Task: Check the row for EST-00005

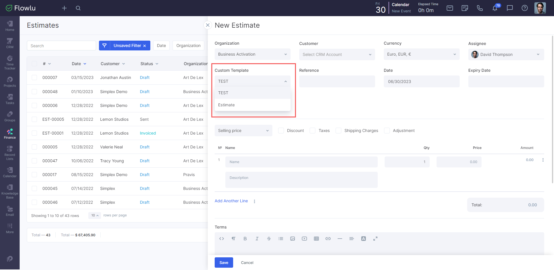Action: pyautogui.click(x=34, y=119)
